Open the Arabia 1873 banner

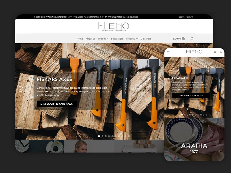coord(194,139)
